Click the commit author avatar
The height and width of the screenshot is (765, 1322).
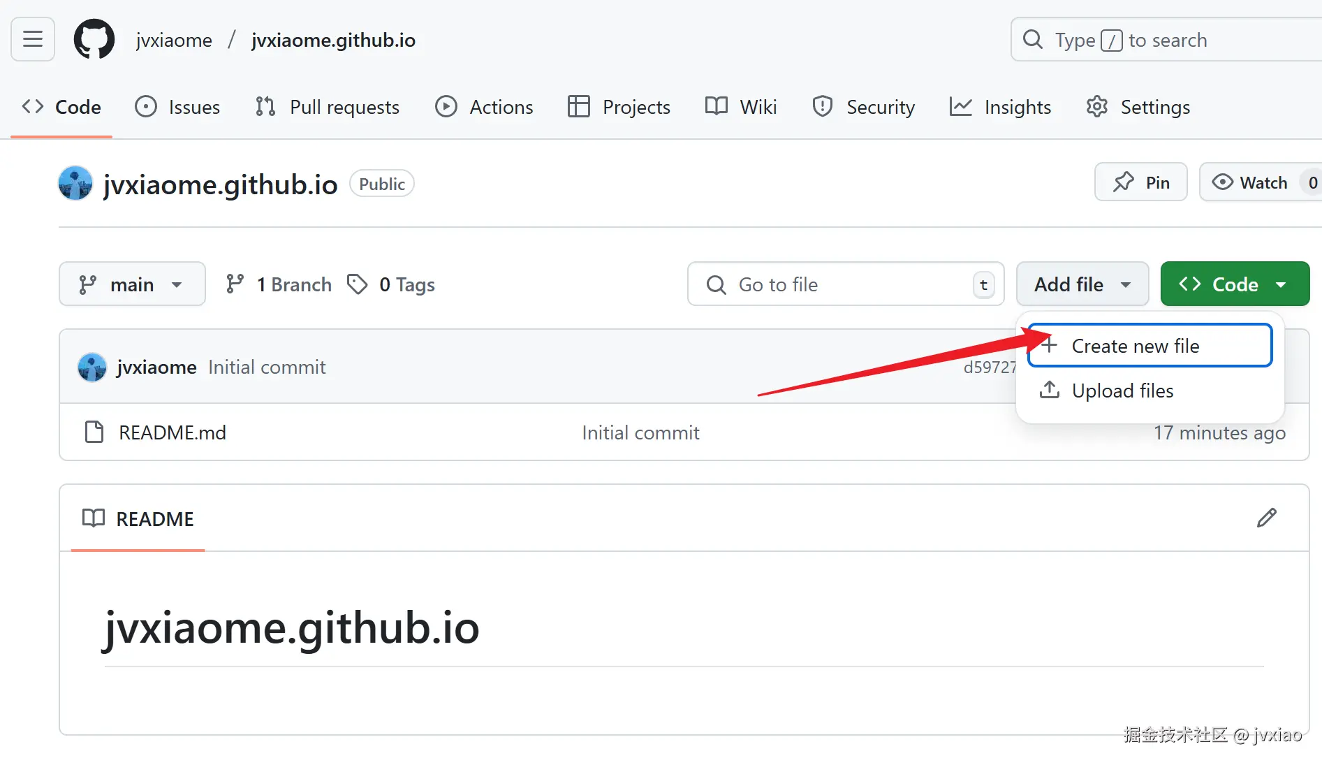pyautogui.click(x=92, y=367)
